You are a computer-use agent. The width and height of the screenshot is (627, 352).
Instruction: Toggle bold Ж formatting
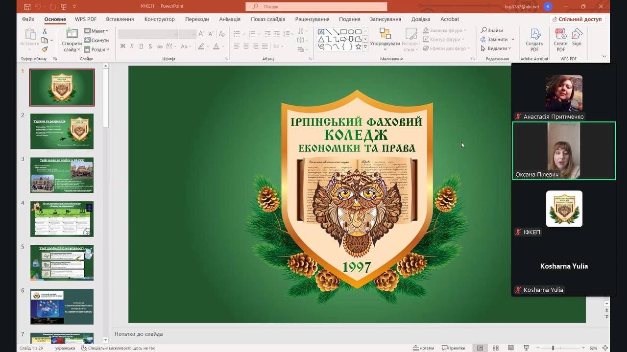pos(122,47)
